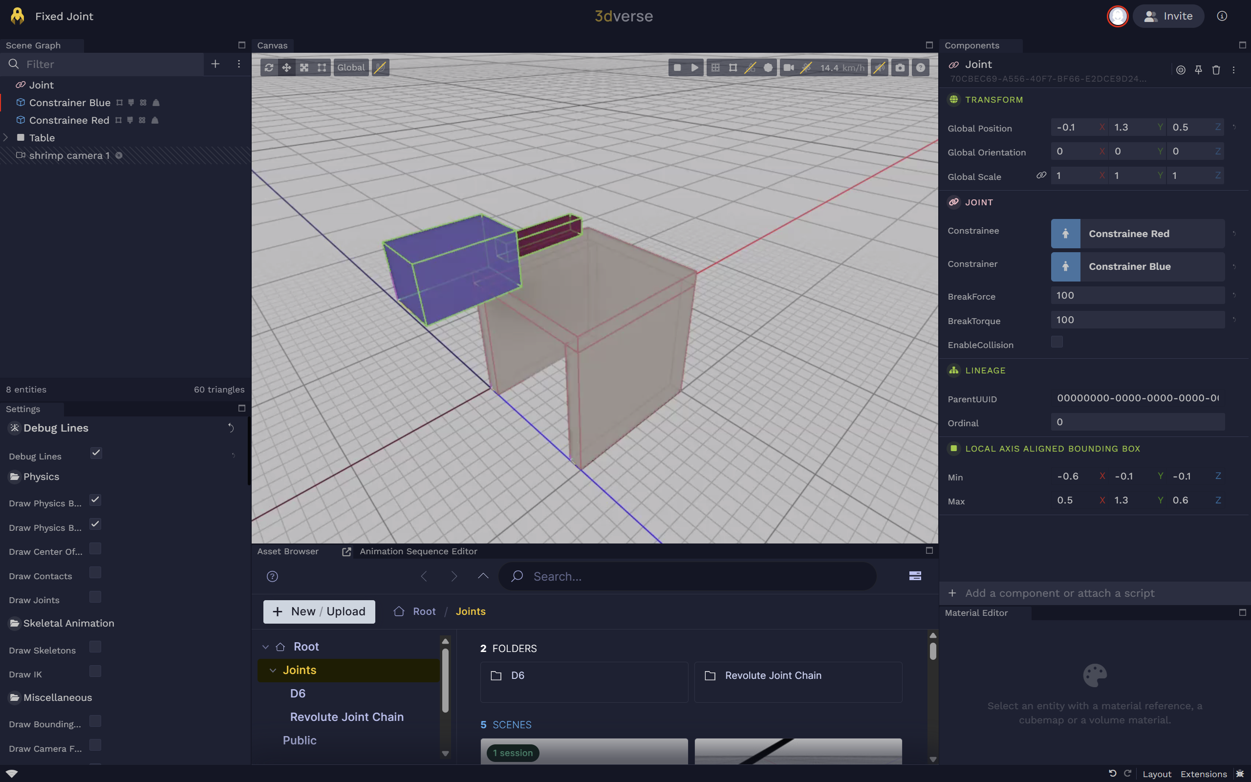1251x782 pixels.
Task: Uncheck the Debug Lines checkbox
Action: (96, 453)
